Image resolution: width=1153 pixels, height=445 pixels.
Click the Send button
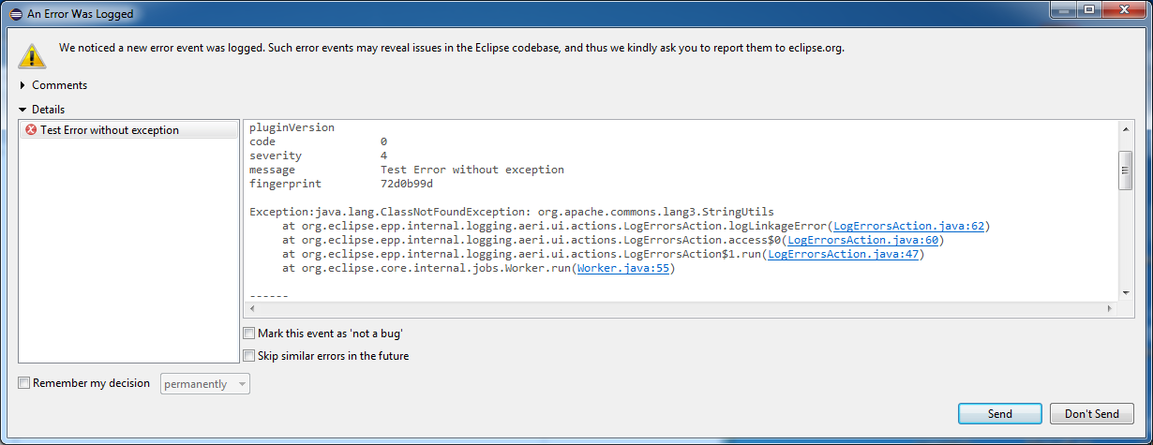click(x=1000, y=414)
